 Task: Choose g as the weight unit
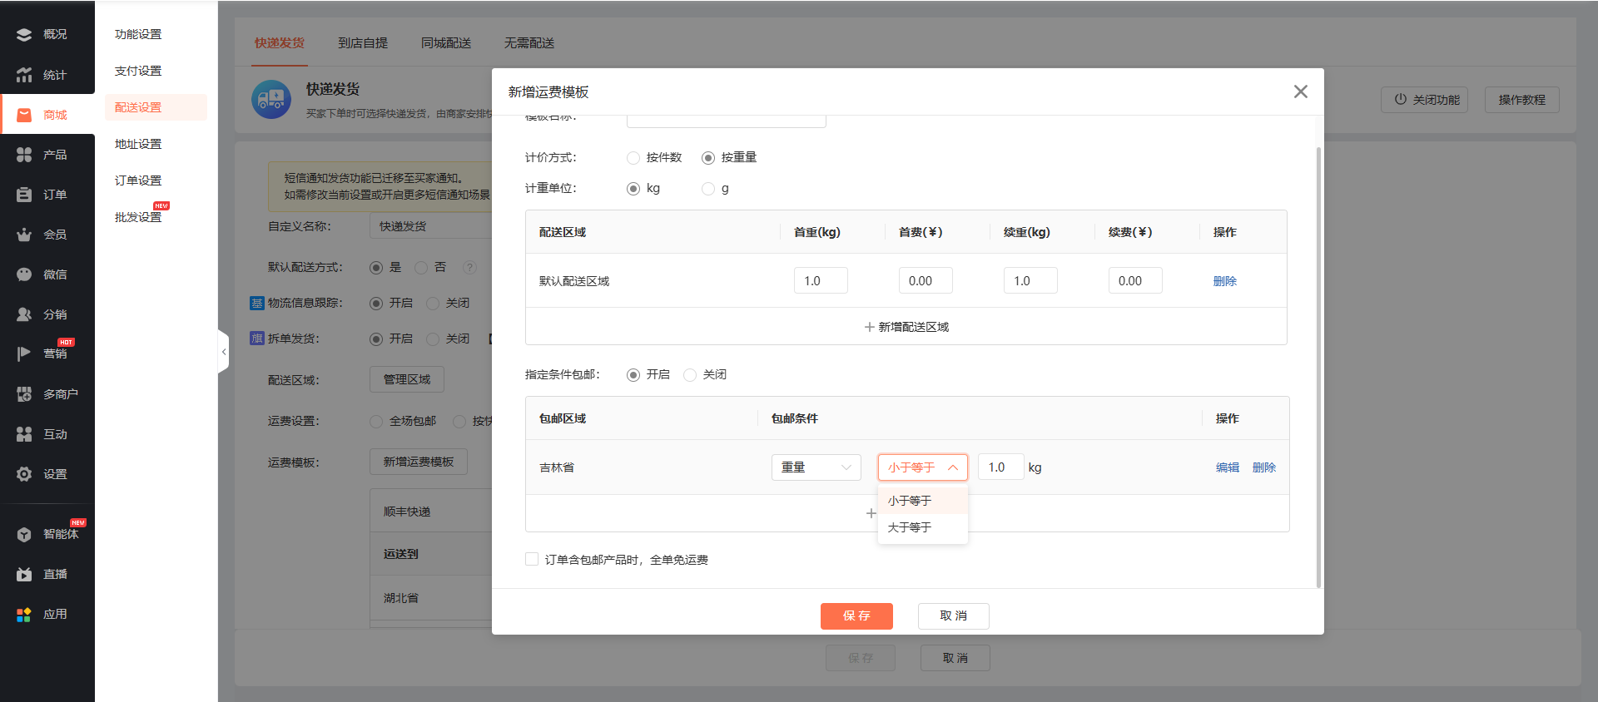pyautogui.click(x=708, y=189)
